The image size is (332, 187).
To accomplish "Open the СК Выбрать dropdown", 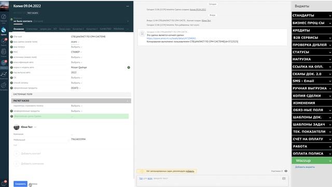I will tap(76, 77).
